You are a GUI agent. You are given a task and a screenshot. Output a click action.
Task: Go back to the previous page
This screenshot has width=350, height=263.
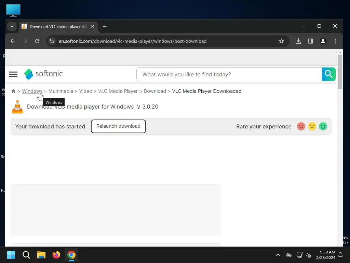[x=13, y=41]
